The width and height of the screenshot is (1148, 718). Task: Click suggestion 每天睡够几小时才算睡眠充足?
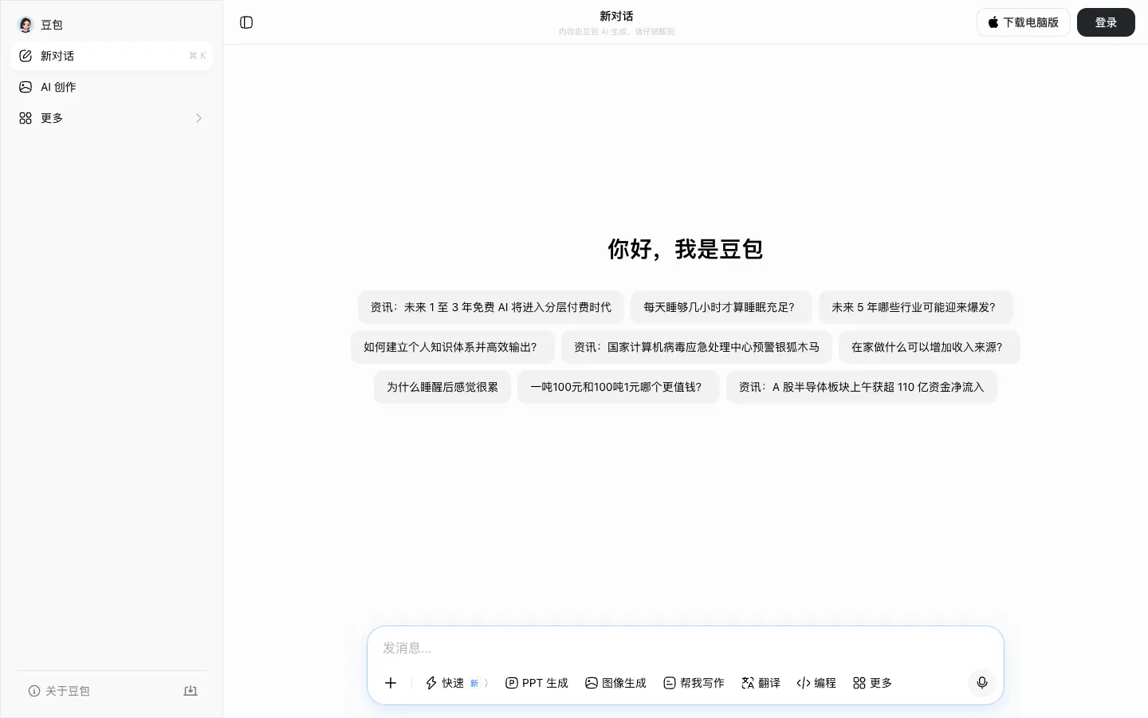(721, 307)
